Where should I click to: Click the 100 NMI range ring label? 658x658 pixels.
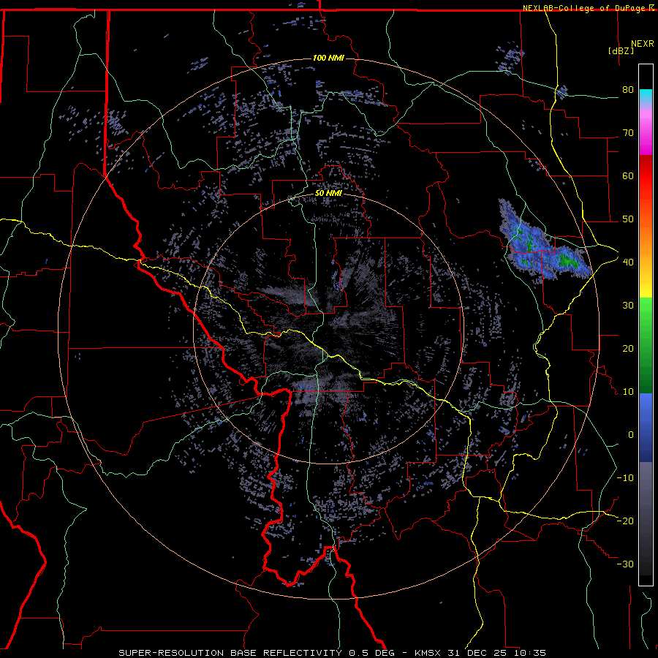tap(328, 58)
